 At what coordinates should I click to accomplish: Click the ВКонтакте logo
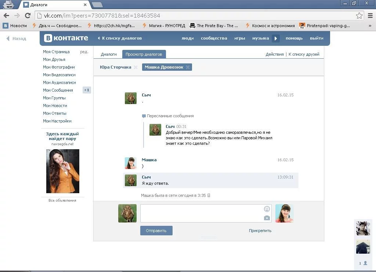tap(66, 38)
